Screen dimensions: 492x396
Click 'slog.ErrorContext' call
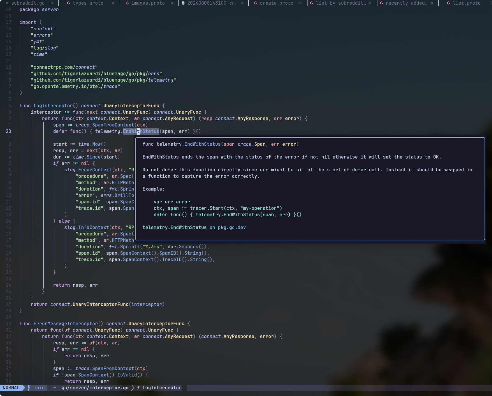[88, 170]
